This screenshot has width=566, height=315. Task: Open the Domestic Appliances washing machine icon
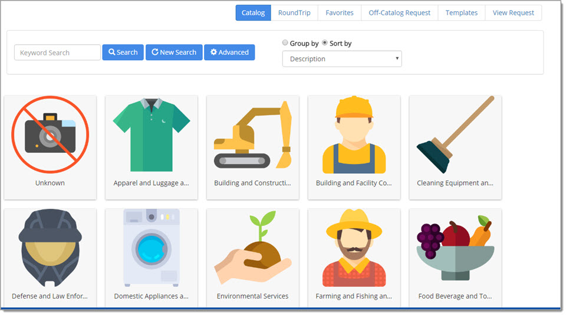152,248
